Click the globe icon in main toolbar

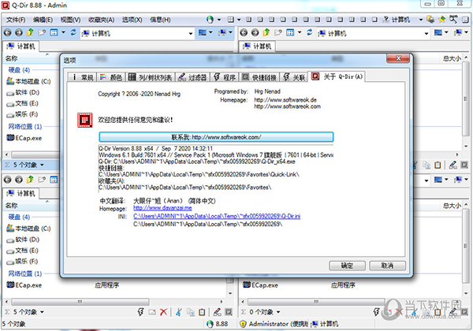[x=210, y=20]
